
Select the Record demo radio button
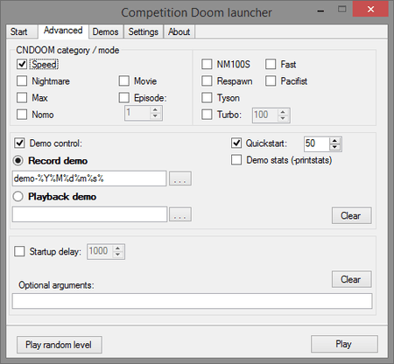tap(18, 161)
